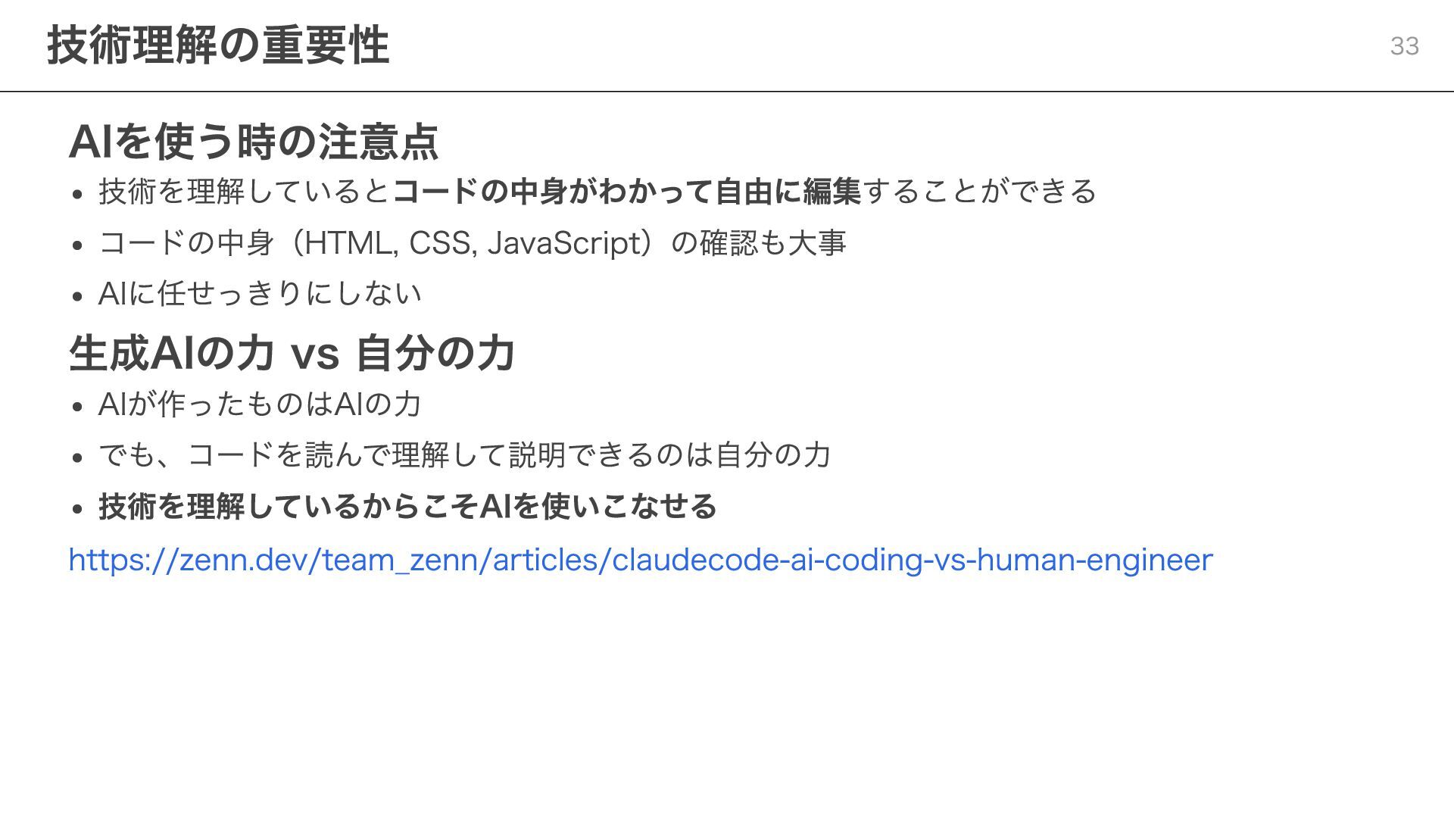Select the heading AIを使う時の注意点
The height and width of the screenshot is (818, 1454).
coord(254,142)
